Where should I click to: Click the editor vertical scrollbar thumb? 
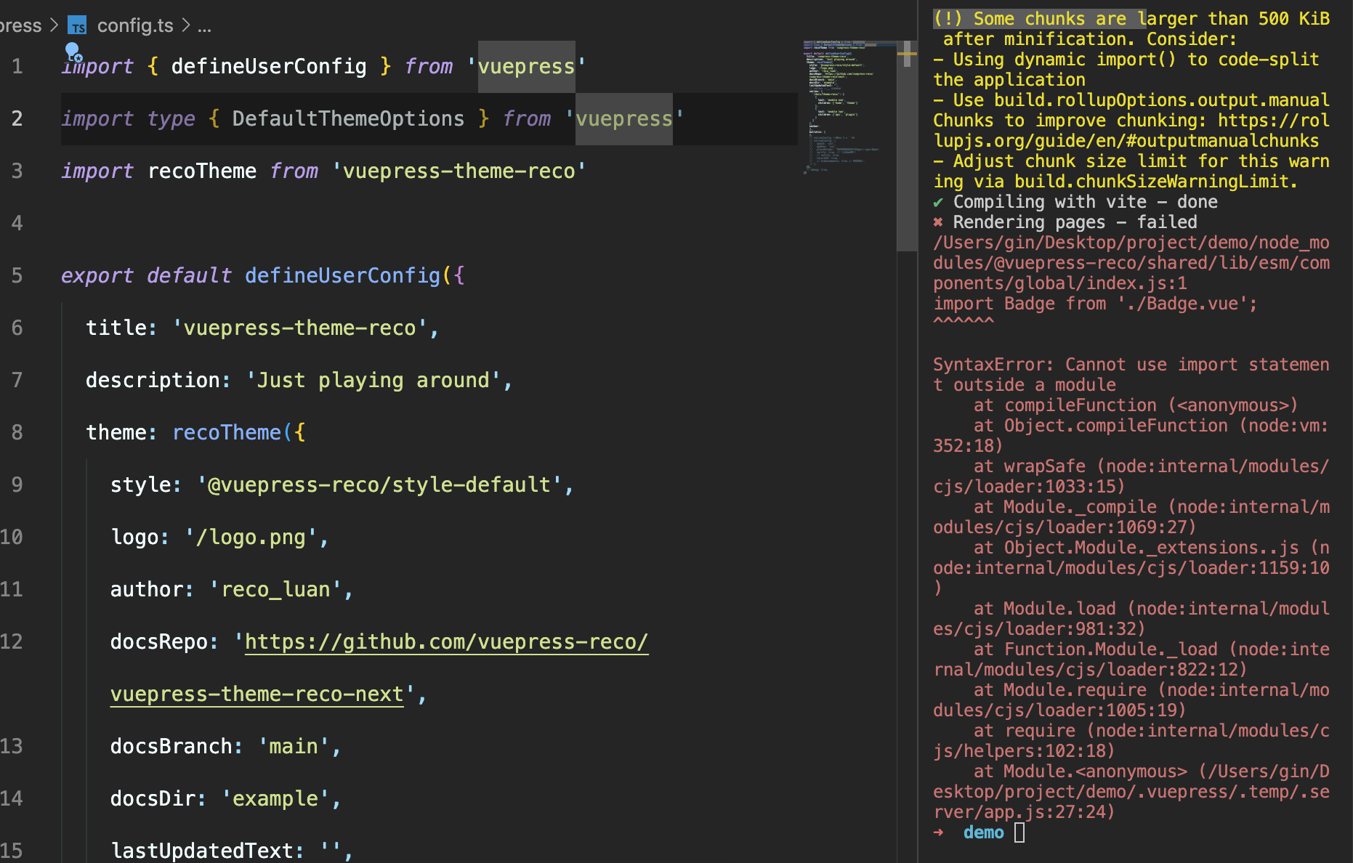point(907,145)
